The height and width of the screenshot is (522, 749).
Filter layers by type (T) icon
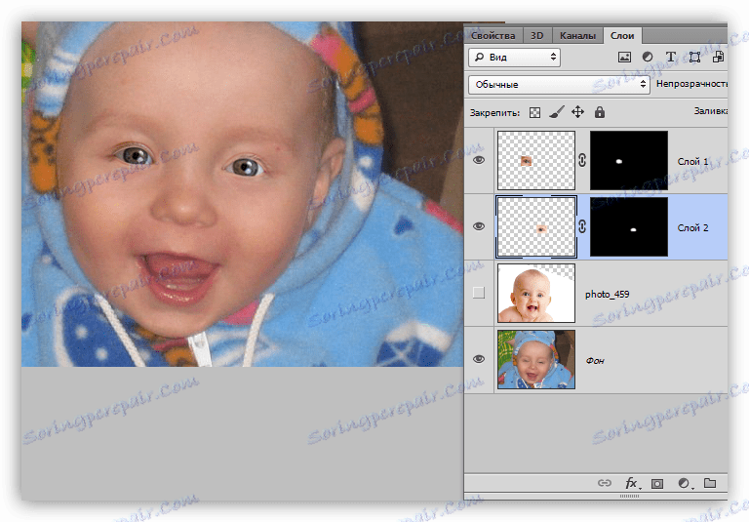[x=671, y=57]
